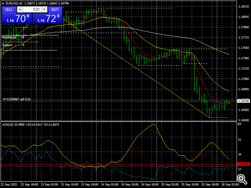Click the 1.17550 price scale label
The image size is (251, 188).
click(244, 48)
